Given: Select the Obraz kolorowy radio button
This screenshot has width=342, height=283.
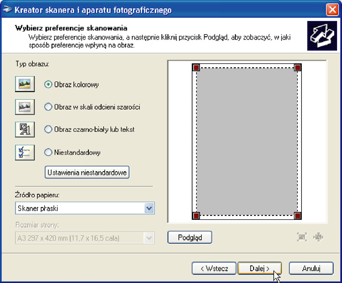Looking at the screenshot, I should click(48, 84).
